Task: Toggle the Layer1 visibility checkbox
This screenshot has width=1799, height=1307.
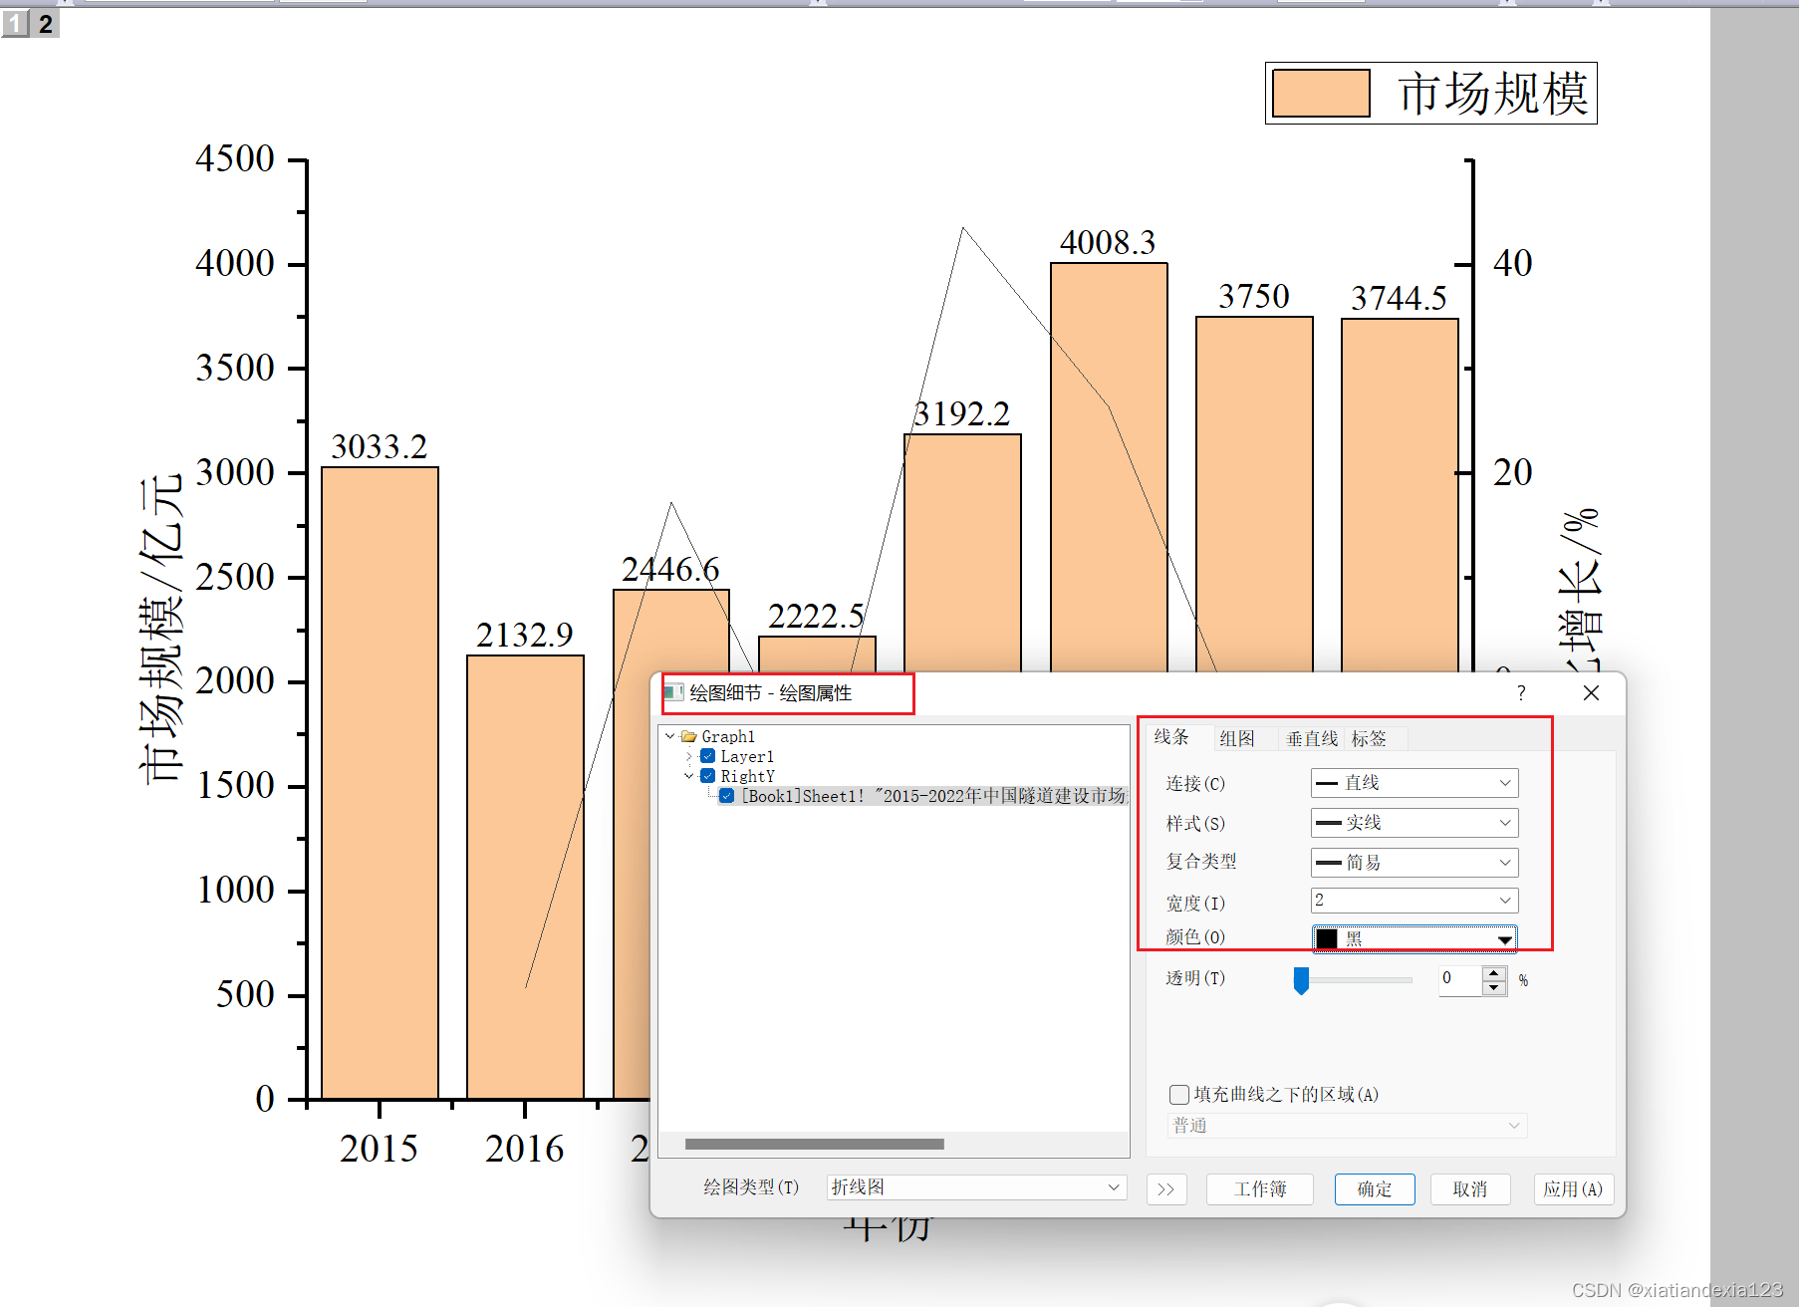Action: [x=708, y=756]
